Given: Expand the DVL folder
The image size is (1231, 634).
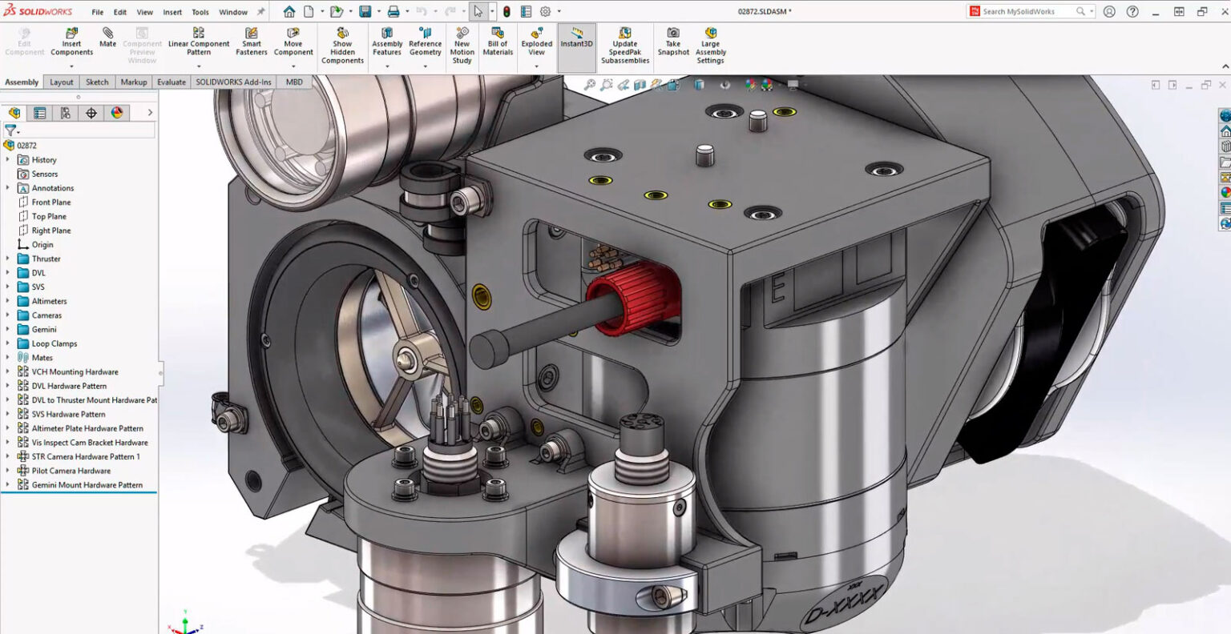Looking at the screenshot, I should (8, 273).
